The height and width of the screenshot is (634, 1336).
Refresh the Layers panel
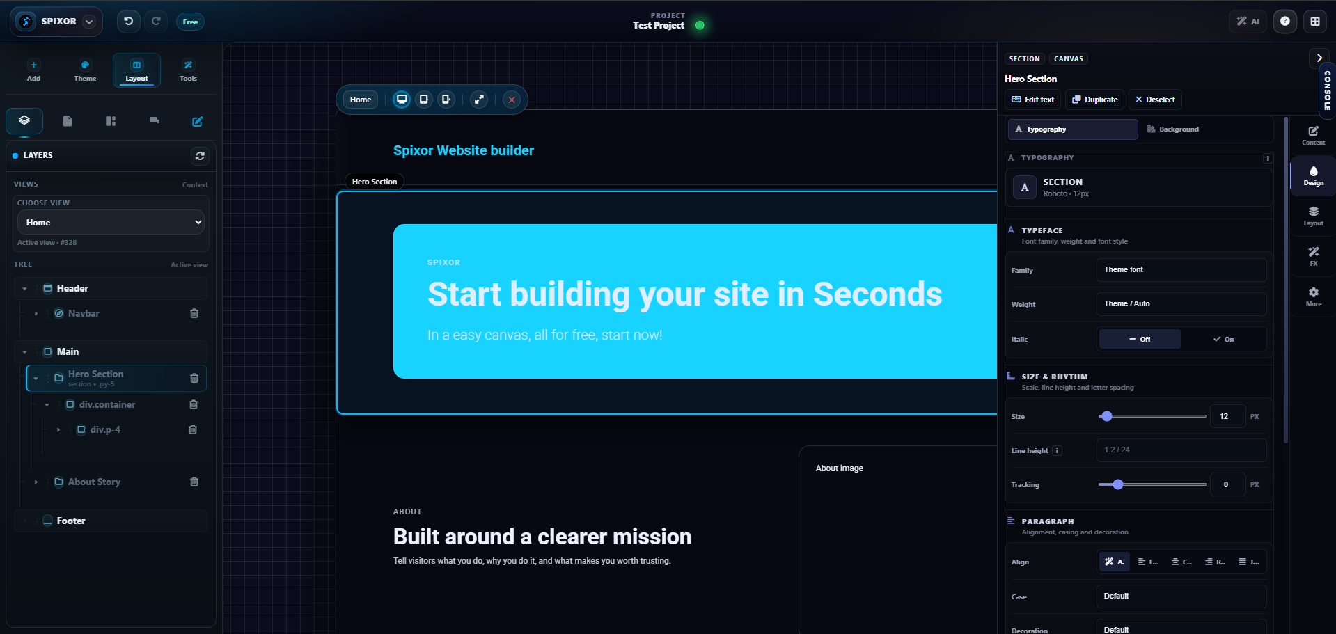coord(200,156)
